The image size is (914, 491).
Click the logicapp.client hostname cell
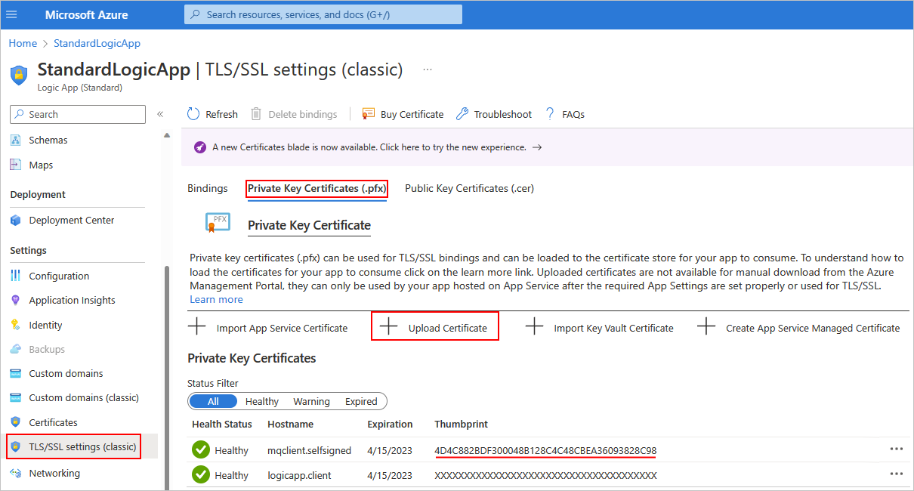click(299, 475)
